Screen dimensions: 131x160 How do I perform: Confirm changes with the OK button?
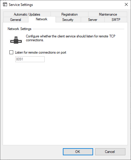[x=78, y=152]
